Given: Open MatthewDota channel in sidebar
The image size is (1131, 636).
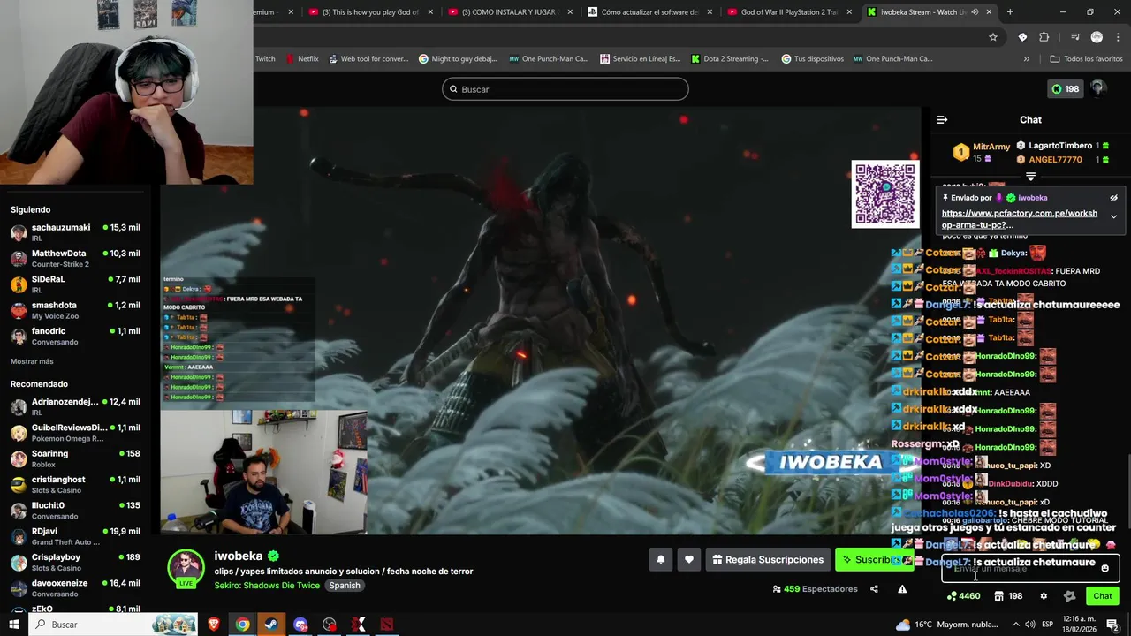Looking at the screenshot, I should 75,258.
